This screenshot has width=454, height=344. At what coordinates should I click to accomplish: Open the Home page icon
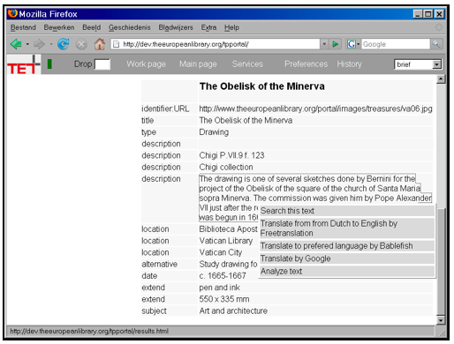(100, 44)
